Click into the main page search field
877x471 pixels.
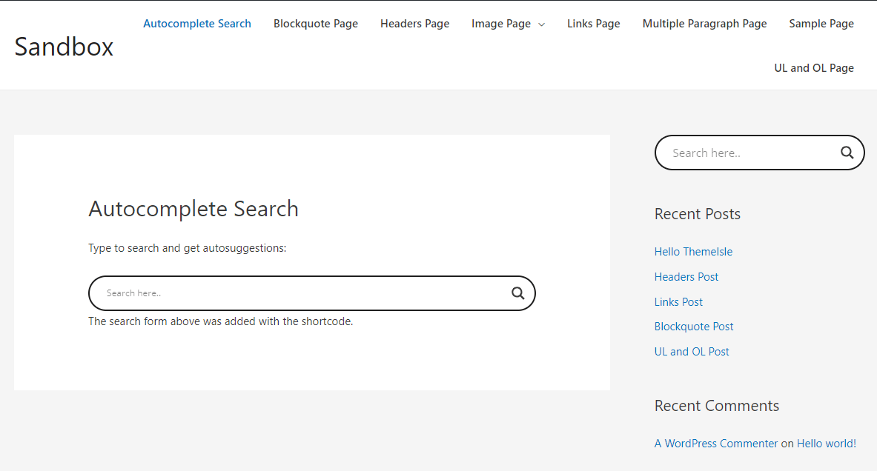pos(259,293)
